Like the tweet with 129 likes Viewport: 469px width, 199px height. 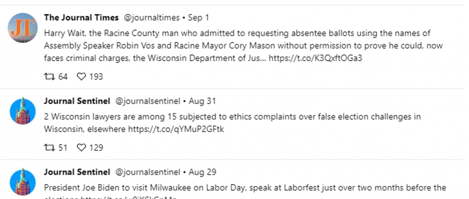(x=81, y=147)
